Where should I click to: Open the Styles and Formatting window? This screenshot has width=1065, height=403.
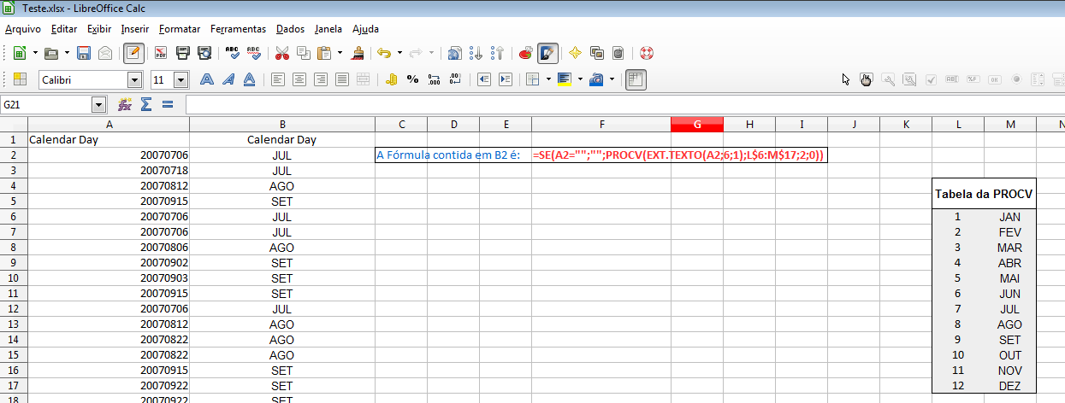pyautogui.click(x=19, y=79)
